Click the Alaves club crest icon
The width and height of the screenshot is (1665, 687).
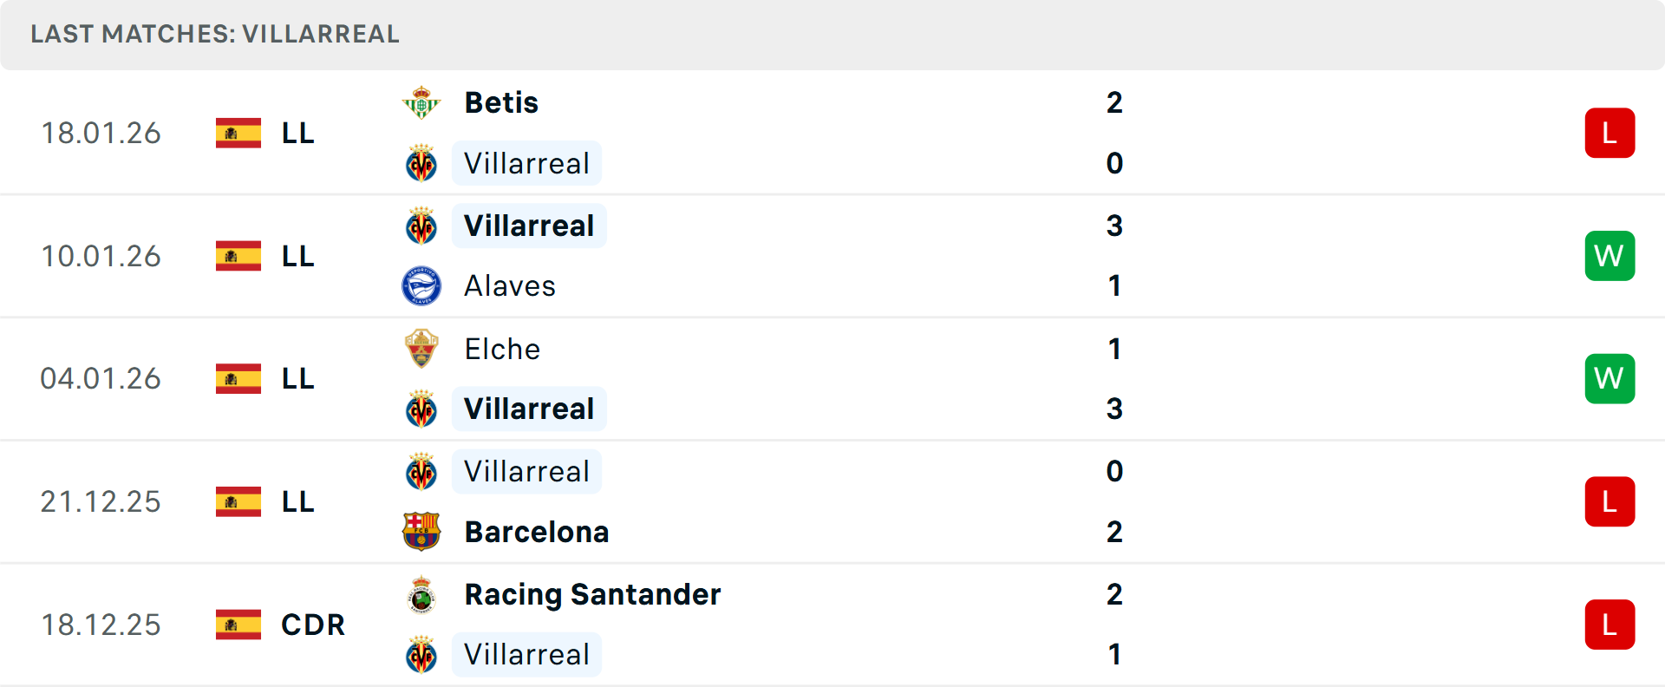[x=421, y=286]
